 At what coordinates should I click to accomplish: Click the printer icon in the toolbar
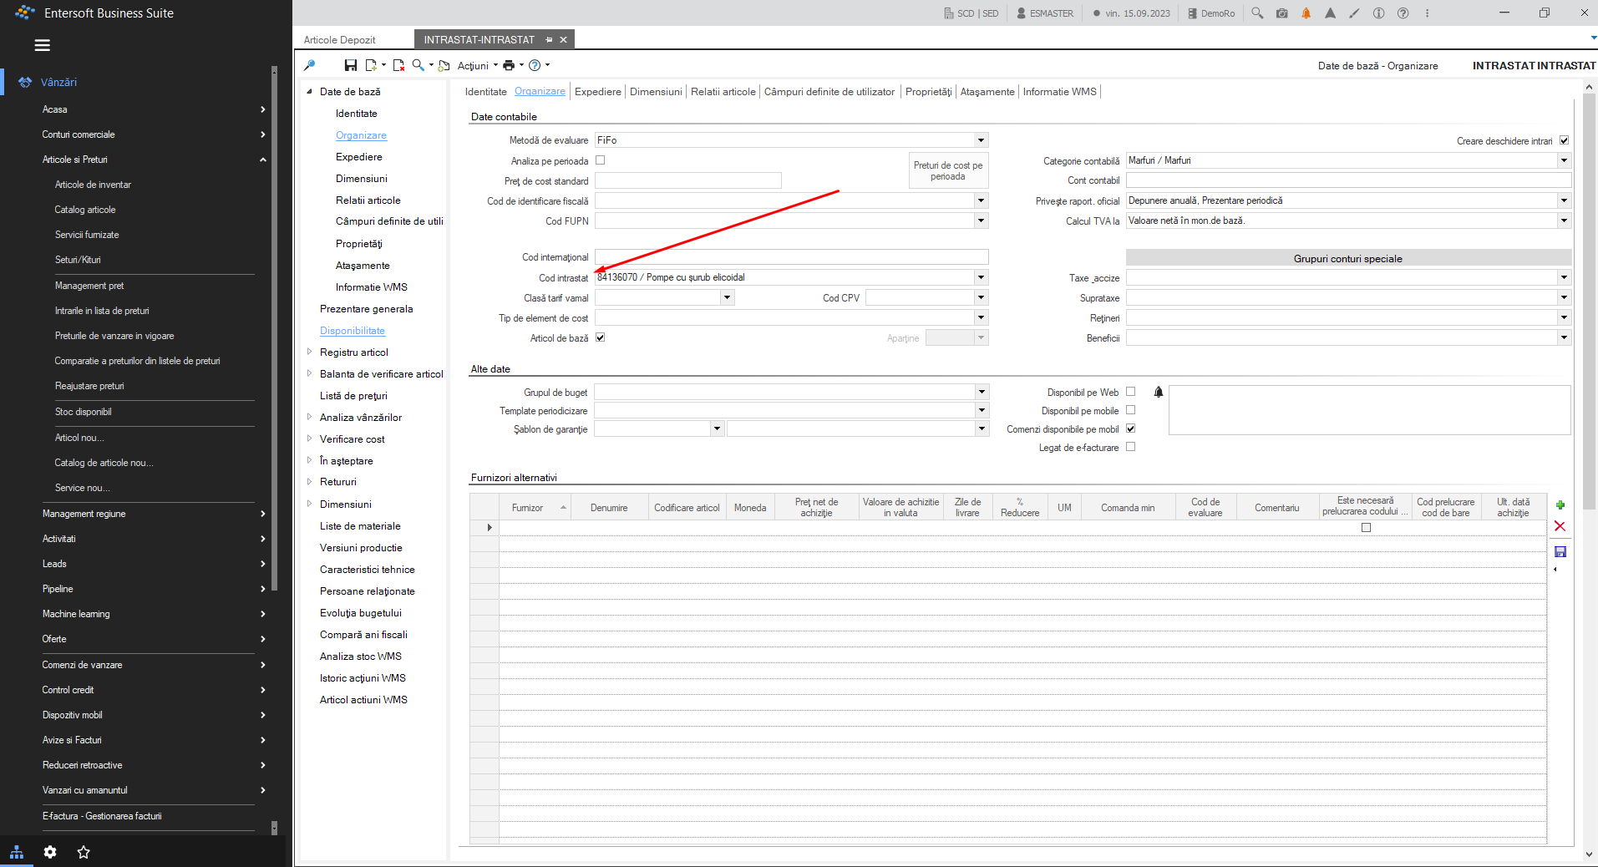tap(509, 65)
